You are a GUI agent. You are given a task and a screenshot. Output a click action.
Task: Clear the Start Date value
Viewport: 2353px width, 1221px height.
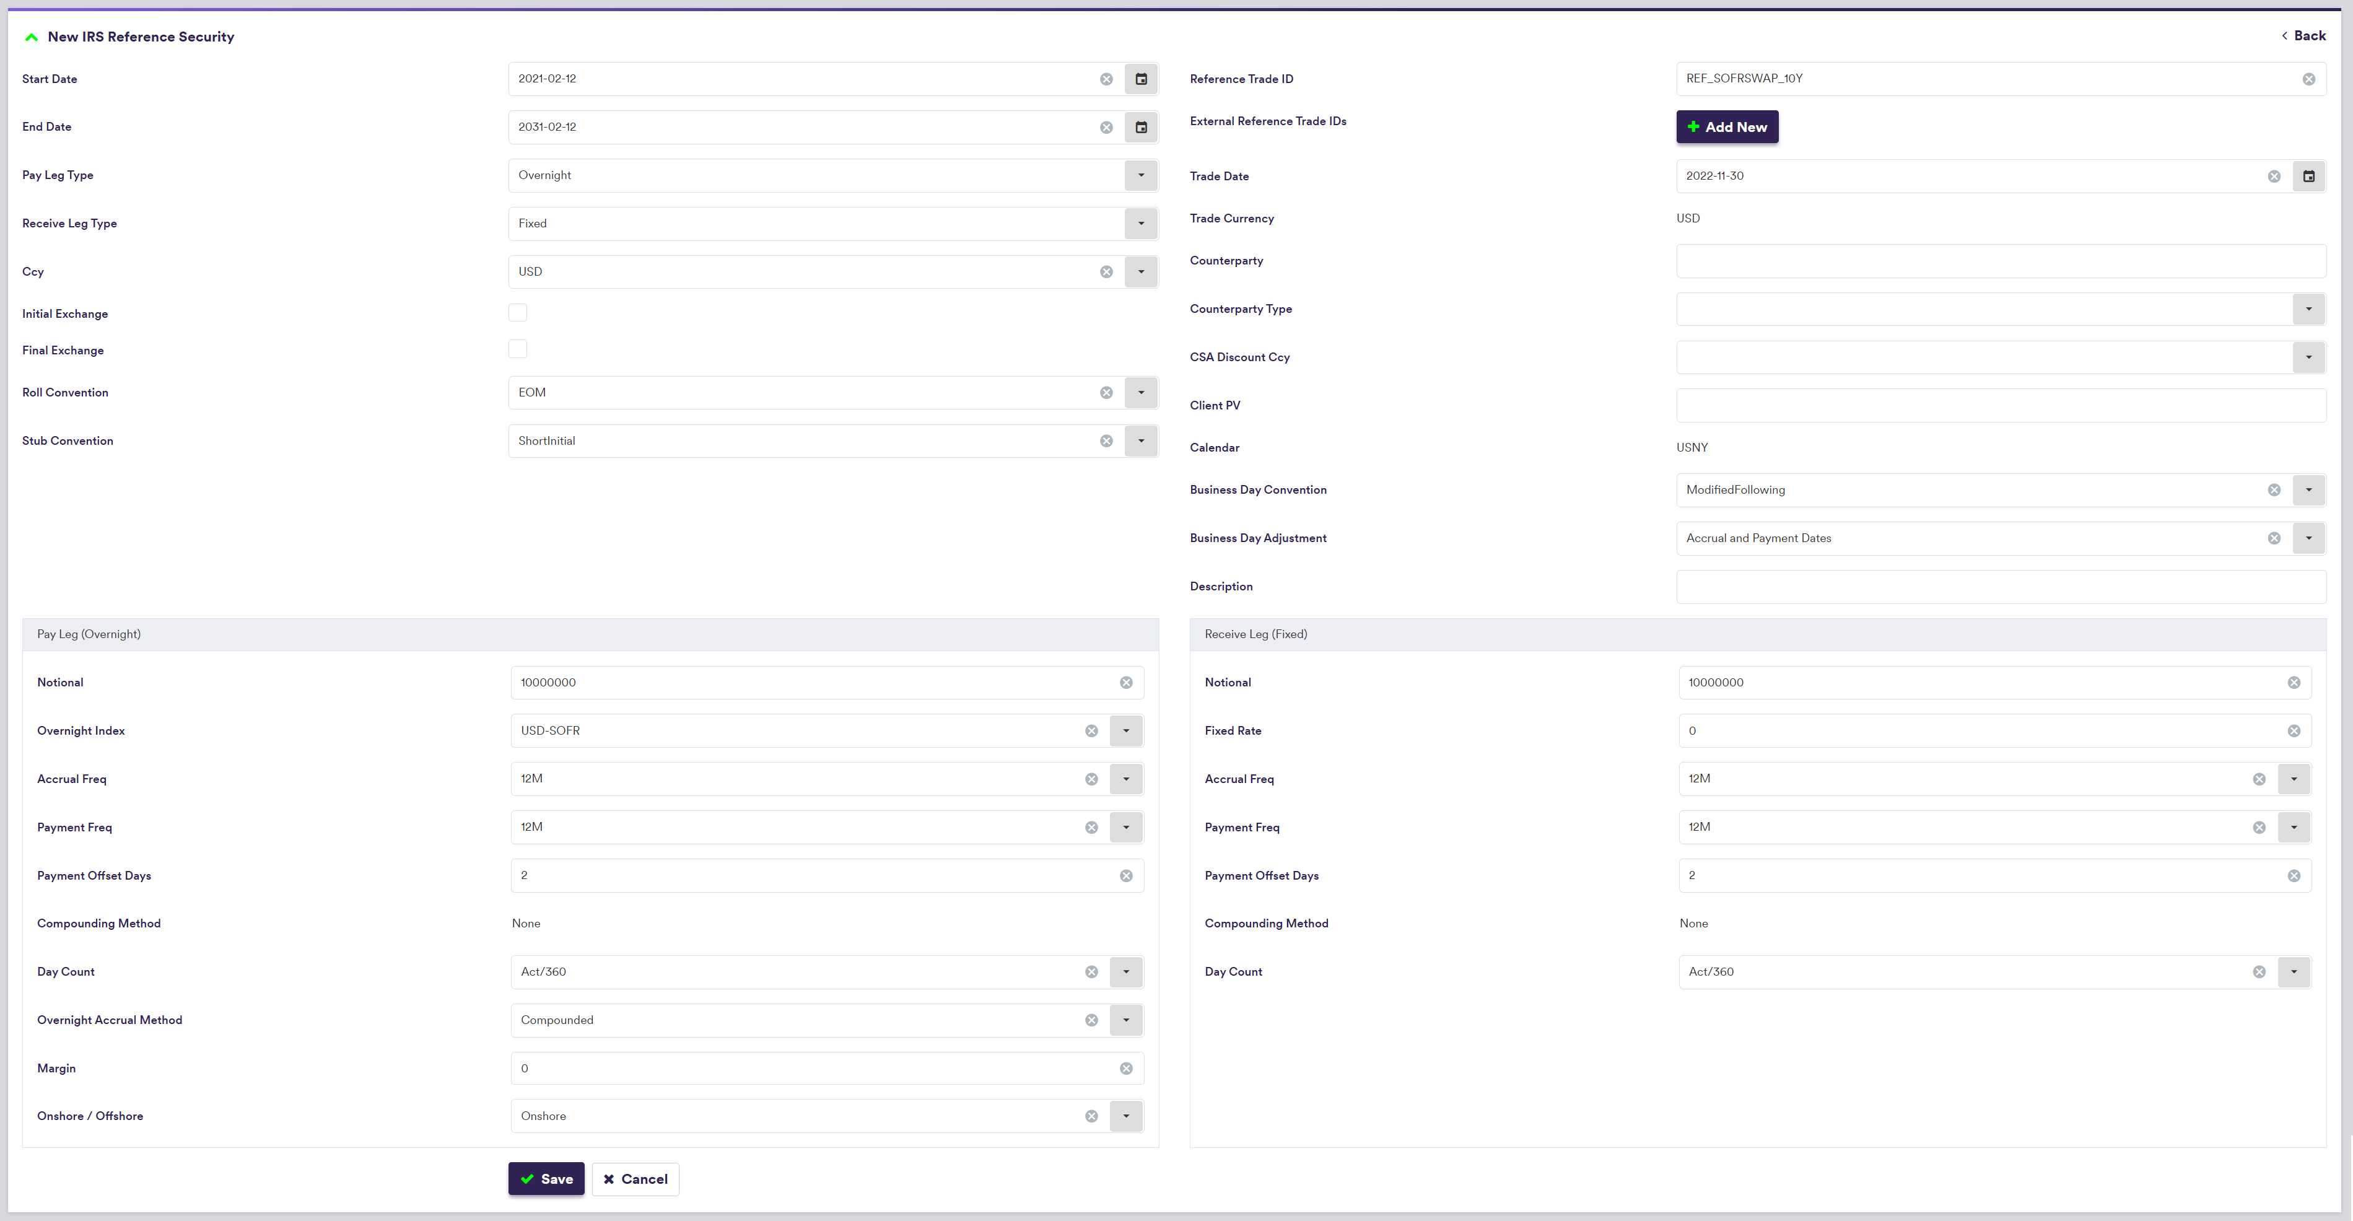click(1106, 79)
